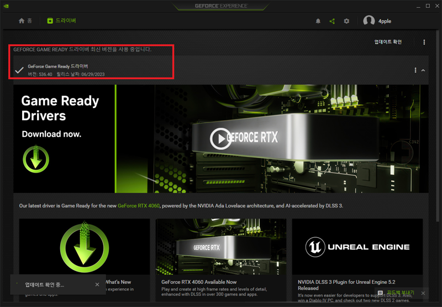Click the 4pple username
The width and height of the screenshot is (442, 307).
[x=385, y=21]
